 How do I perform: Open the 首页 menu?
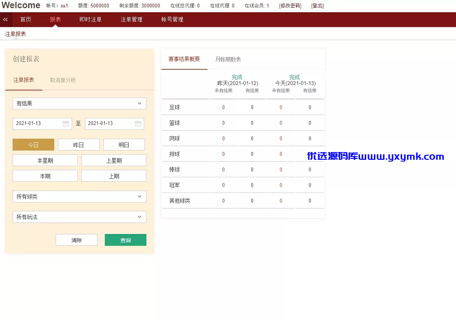(26, 20)
